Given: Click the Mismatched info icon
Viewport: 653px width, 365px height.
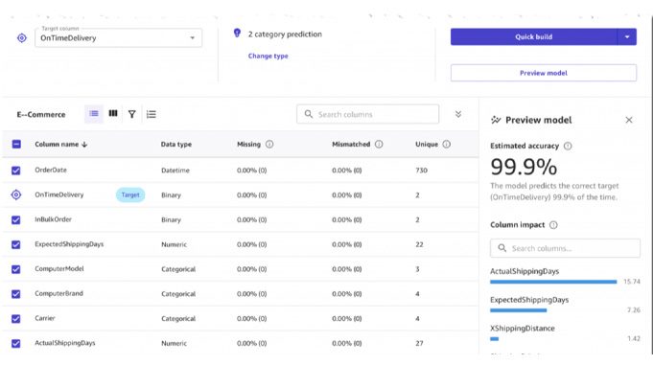Looking at the screenshot, I should pos(379,144).
